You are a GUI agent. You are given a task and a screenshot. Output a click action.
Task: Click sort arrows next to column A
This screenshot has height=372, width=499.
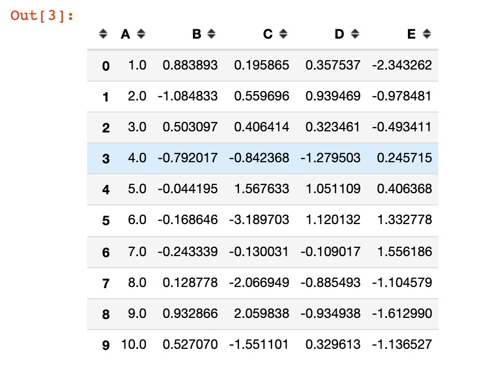[141, 34]
